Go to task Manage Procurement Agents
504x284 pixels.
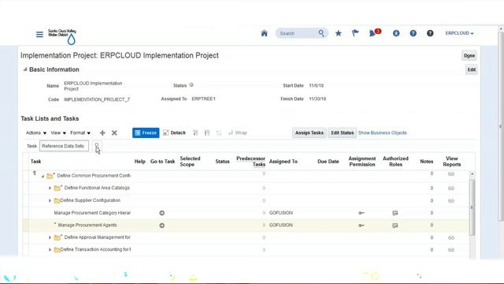[162, 226]
